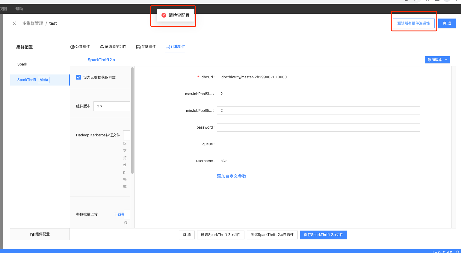Click the globe icon of 公共组件 tab
This screenshot has width=461, height=253.
click(72, 47)
